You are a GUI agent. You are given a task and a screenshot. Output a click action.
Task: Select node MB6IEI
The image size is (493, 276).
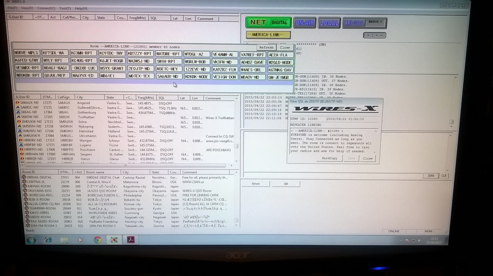112,76
